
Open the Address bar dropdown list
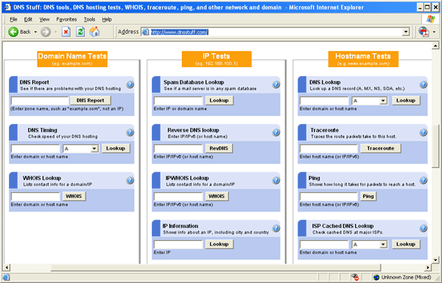click(406, 32)
